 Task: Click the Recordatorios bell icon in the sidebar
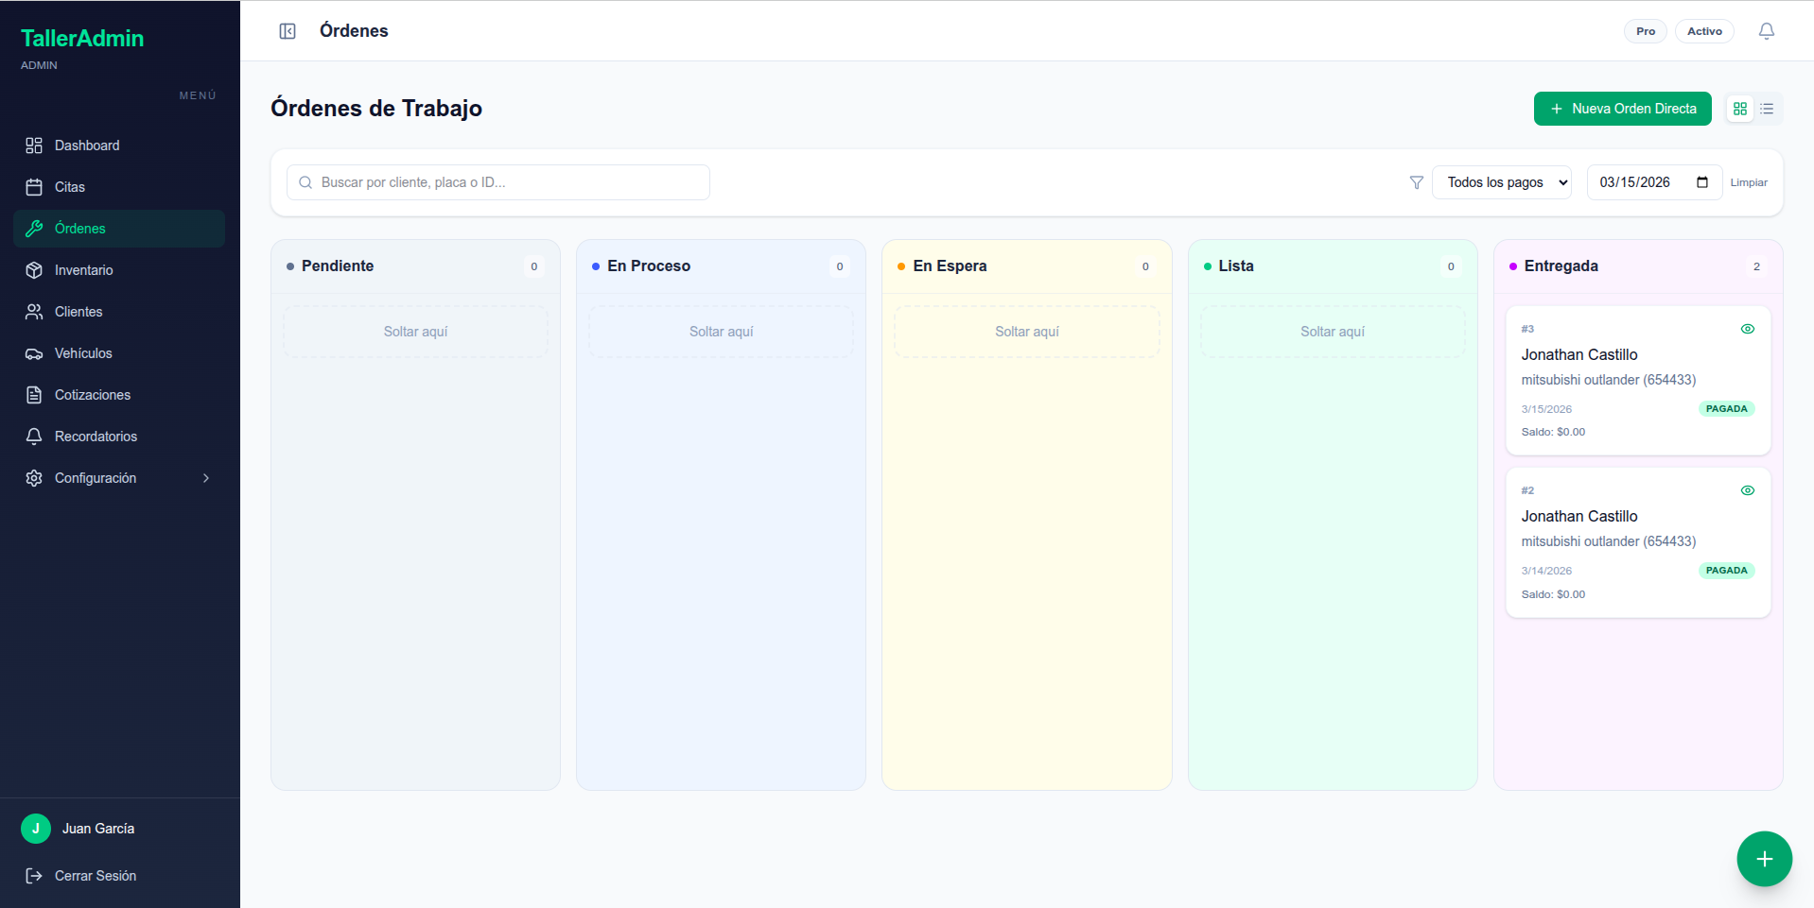(34, 437)
